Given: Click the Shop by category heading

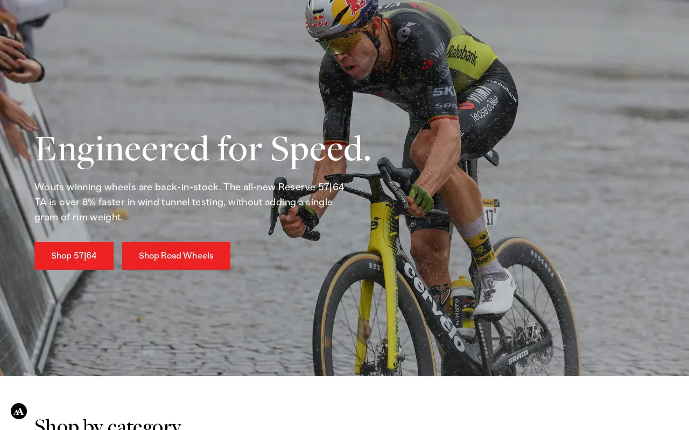Looking at the screenshot, I should pyautogui.click(x=108, y=424).
